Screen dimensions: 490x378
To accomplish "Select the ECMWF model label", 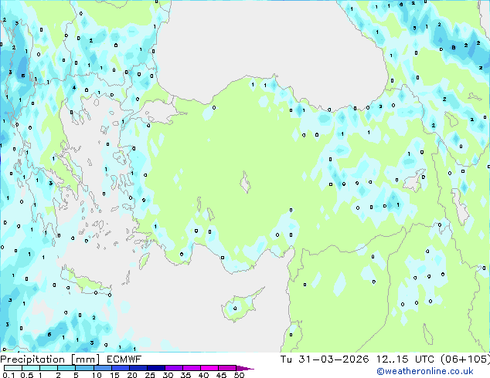I will [124, 359].
